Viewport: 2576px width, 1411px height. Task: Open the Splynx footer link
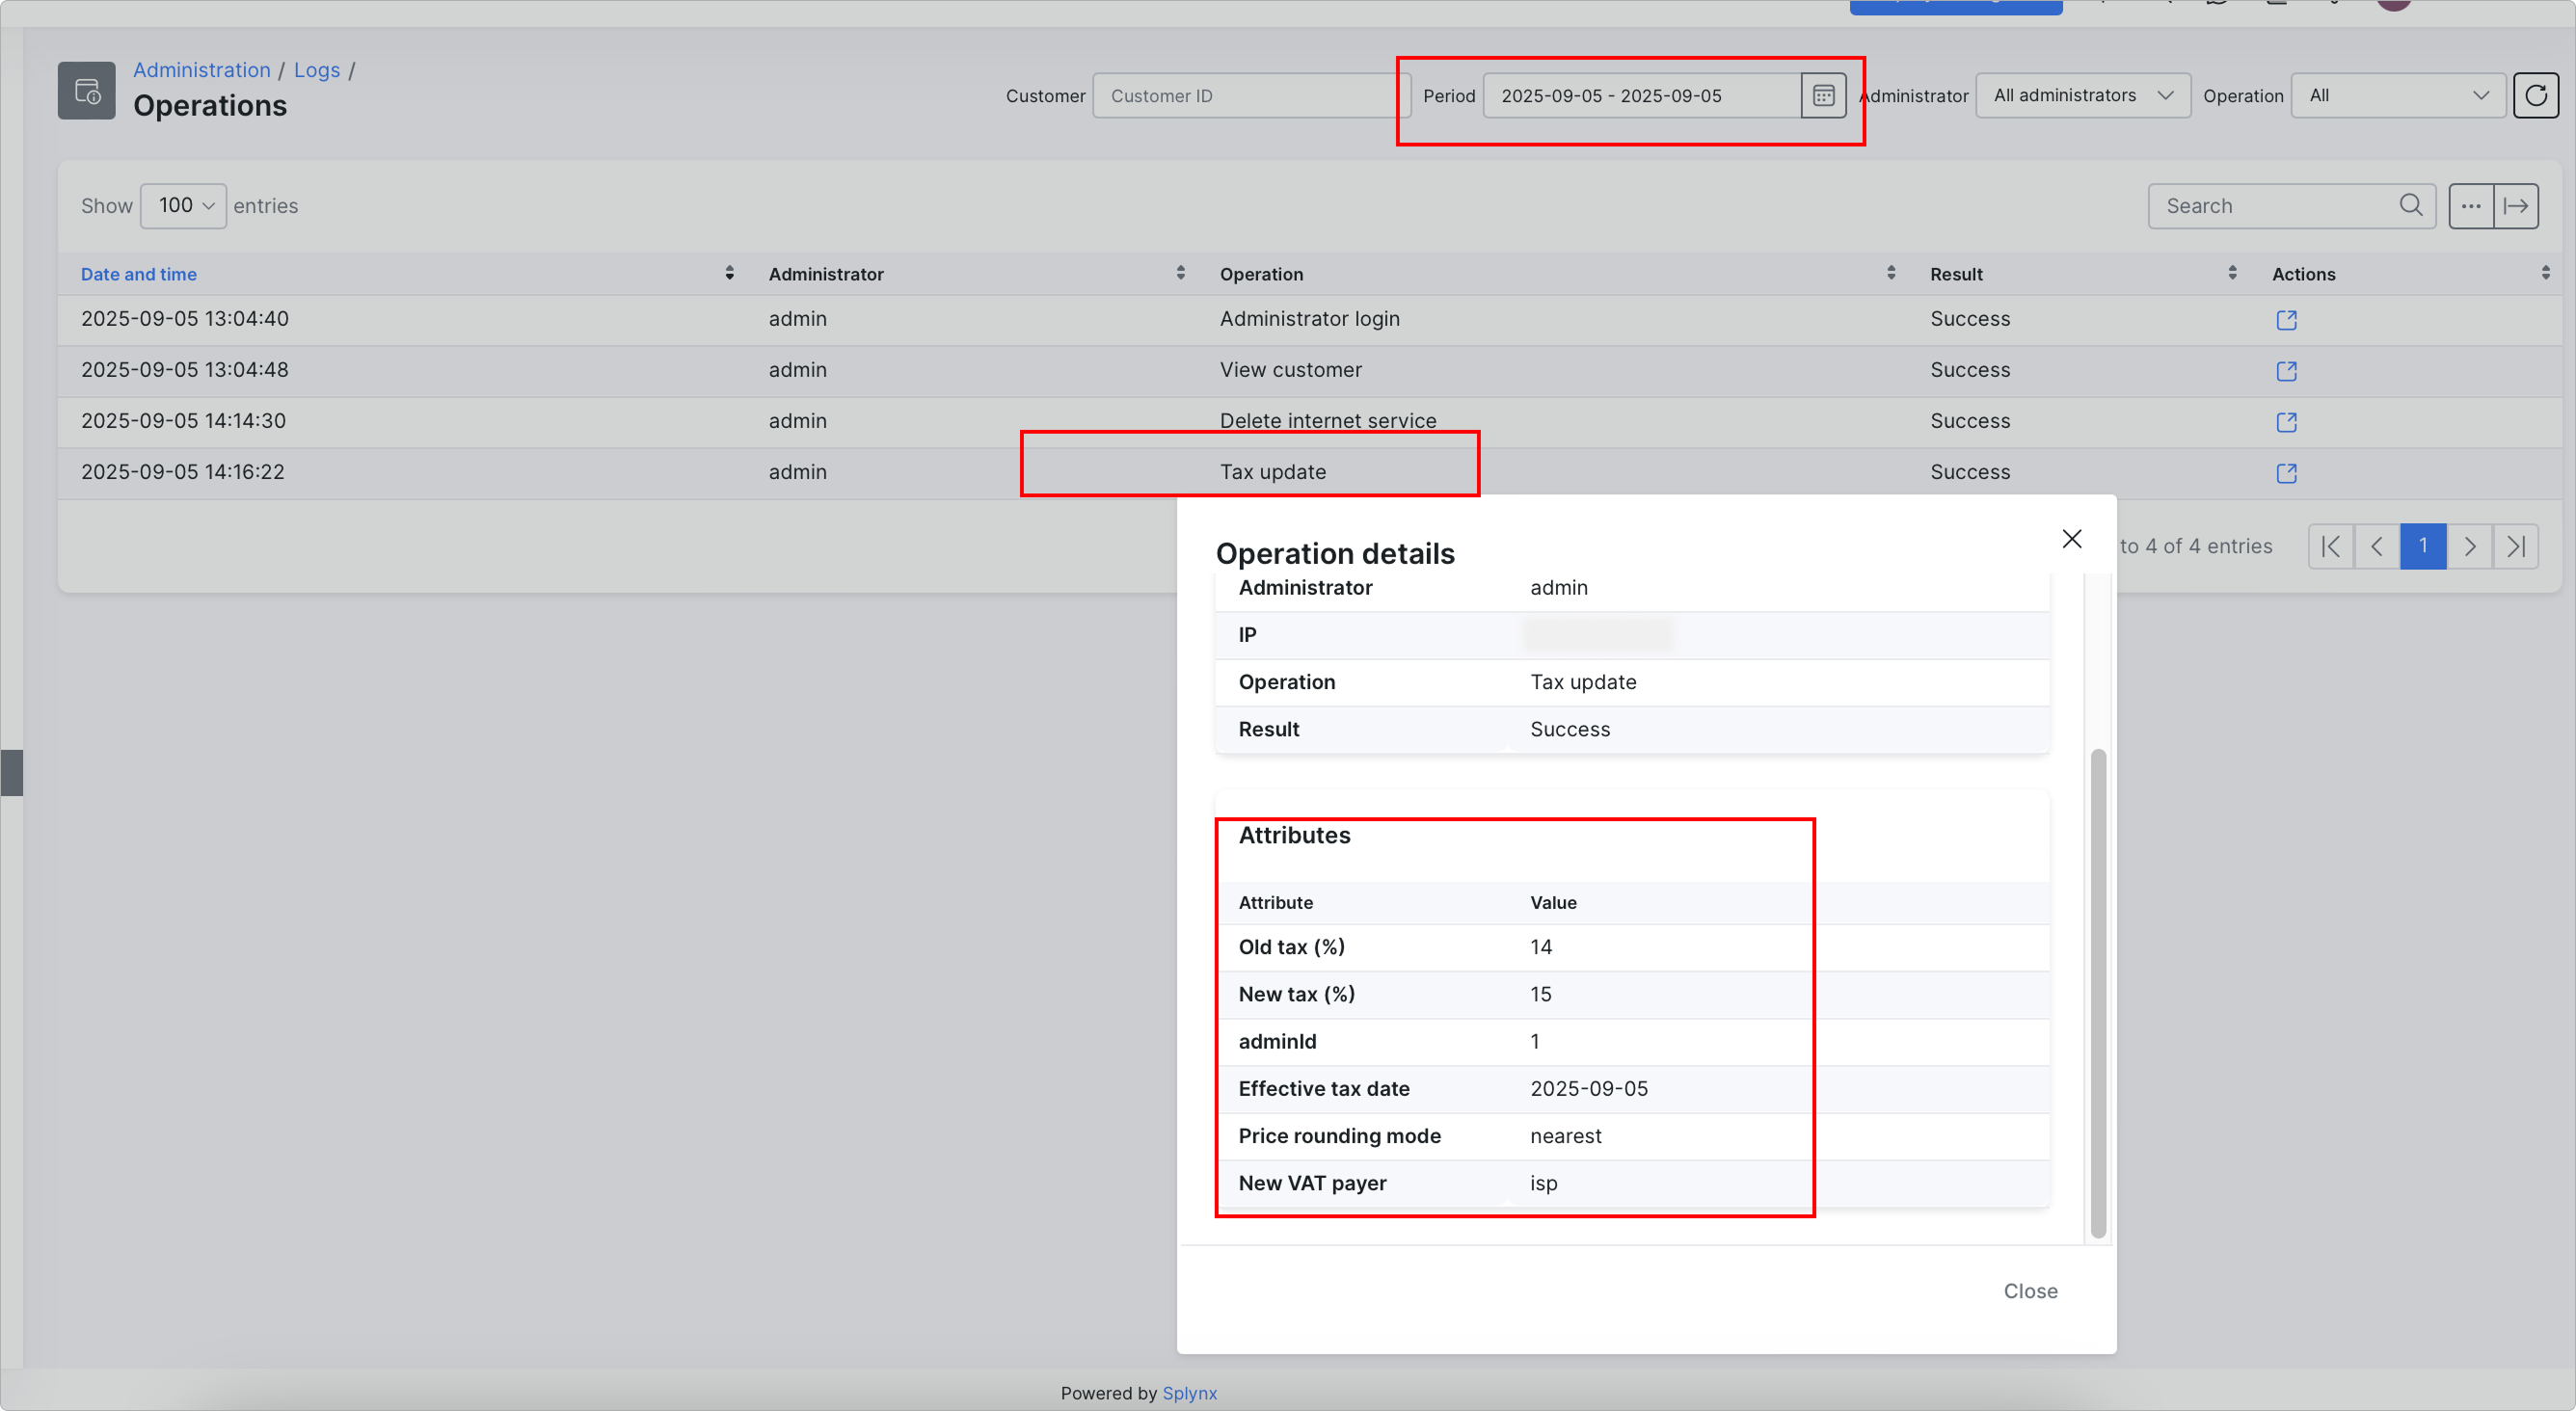pyautogui.click(x=1189, y=1393)
